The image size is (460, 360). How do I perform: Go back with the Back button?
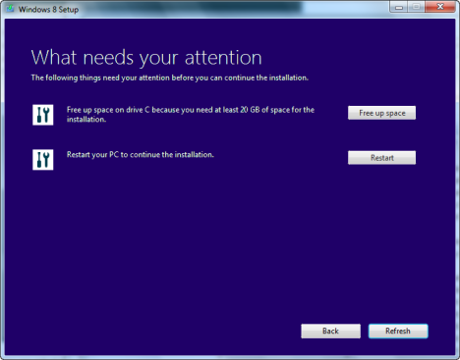click(x=330, y=331)
